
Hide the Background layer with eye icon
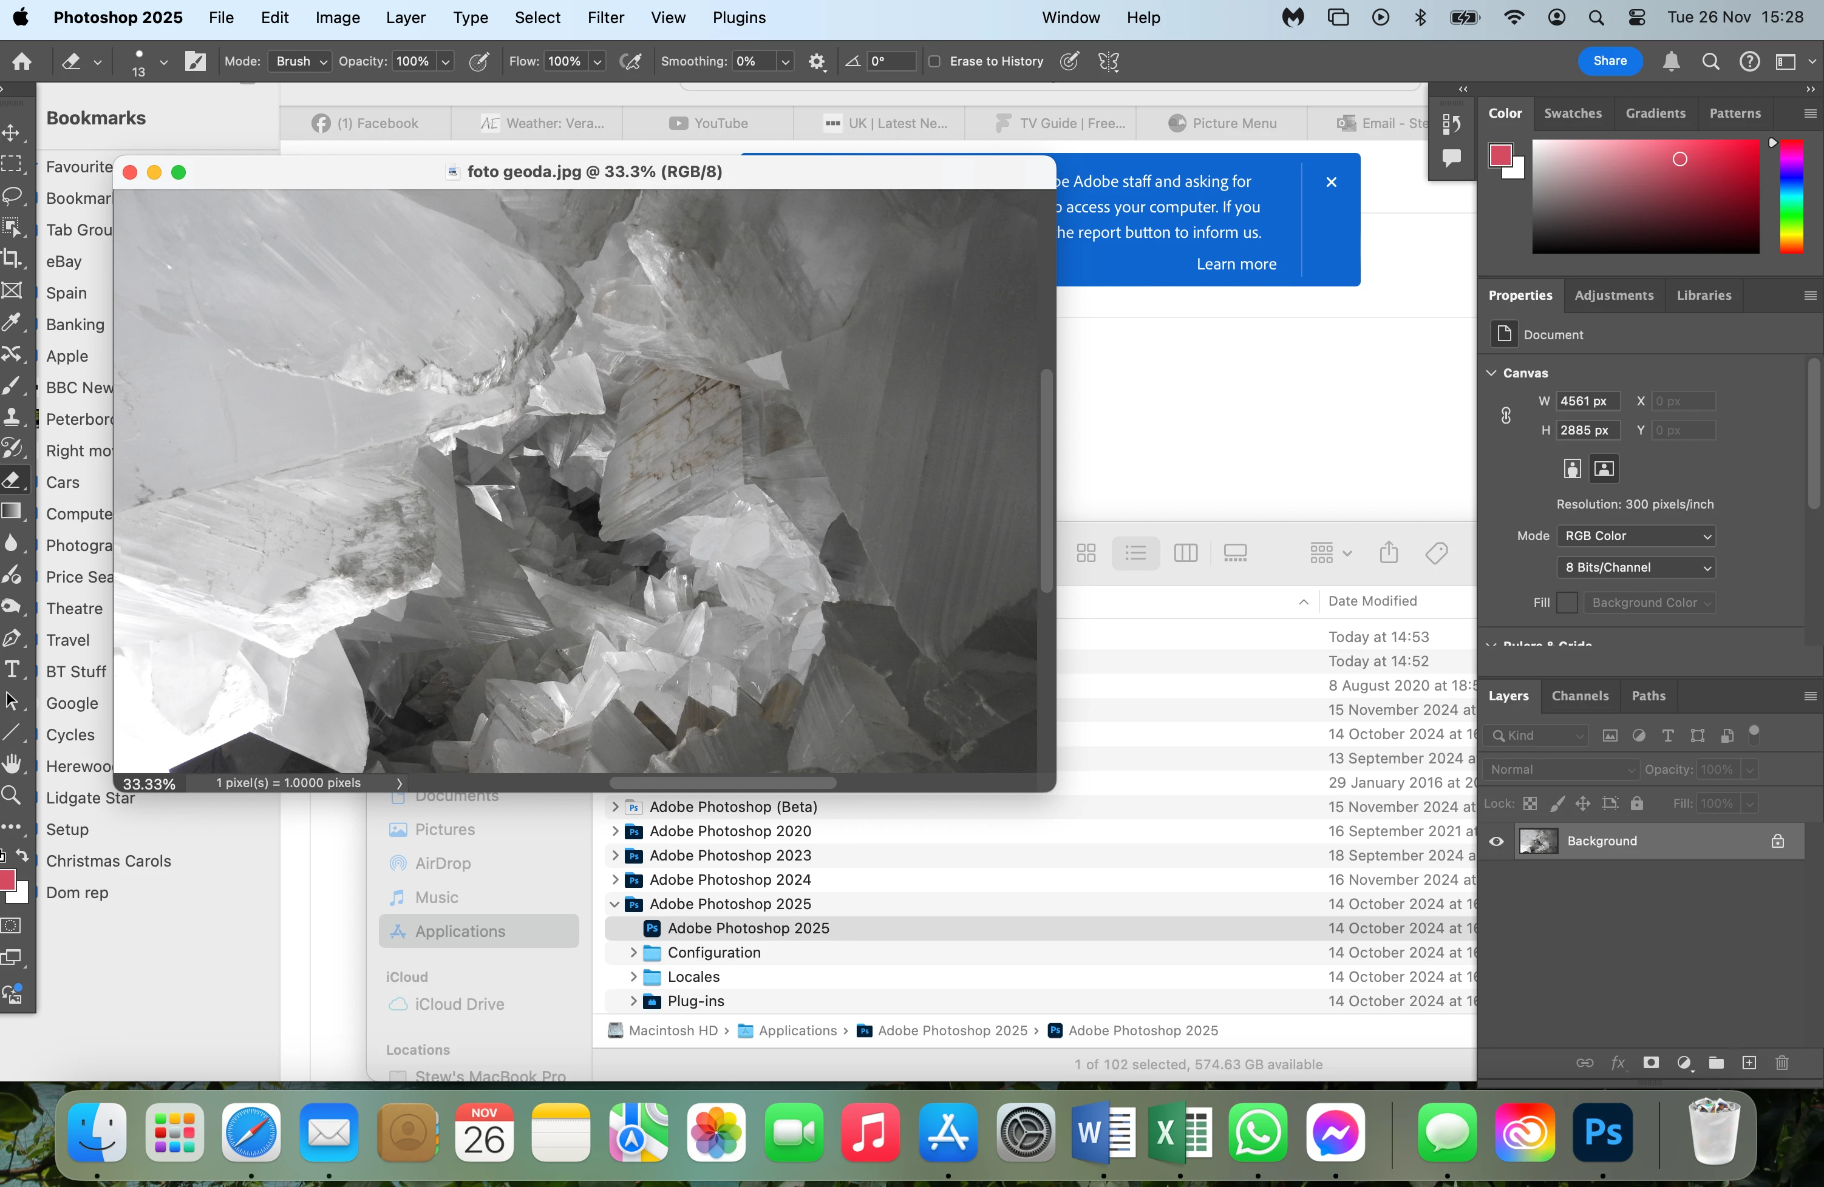[1496, 842]
